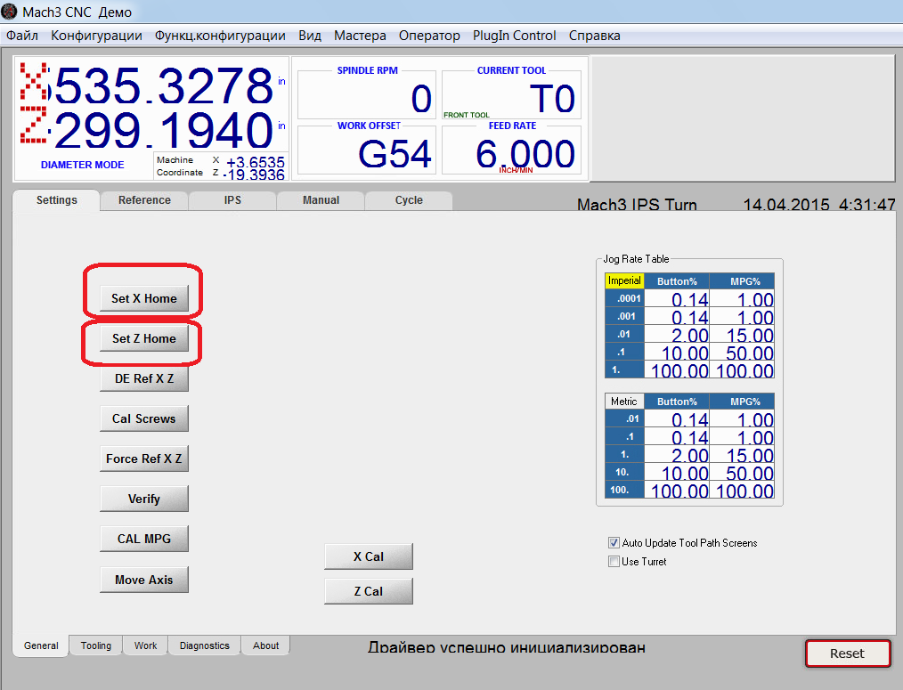Image resolution: width=903 pixels, height=690 pixels.
Task: Select the Tooling bottom tab
Action: [96, 645]
